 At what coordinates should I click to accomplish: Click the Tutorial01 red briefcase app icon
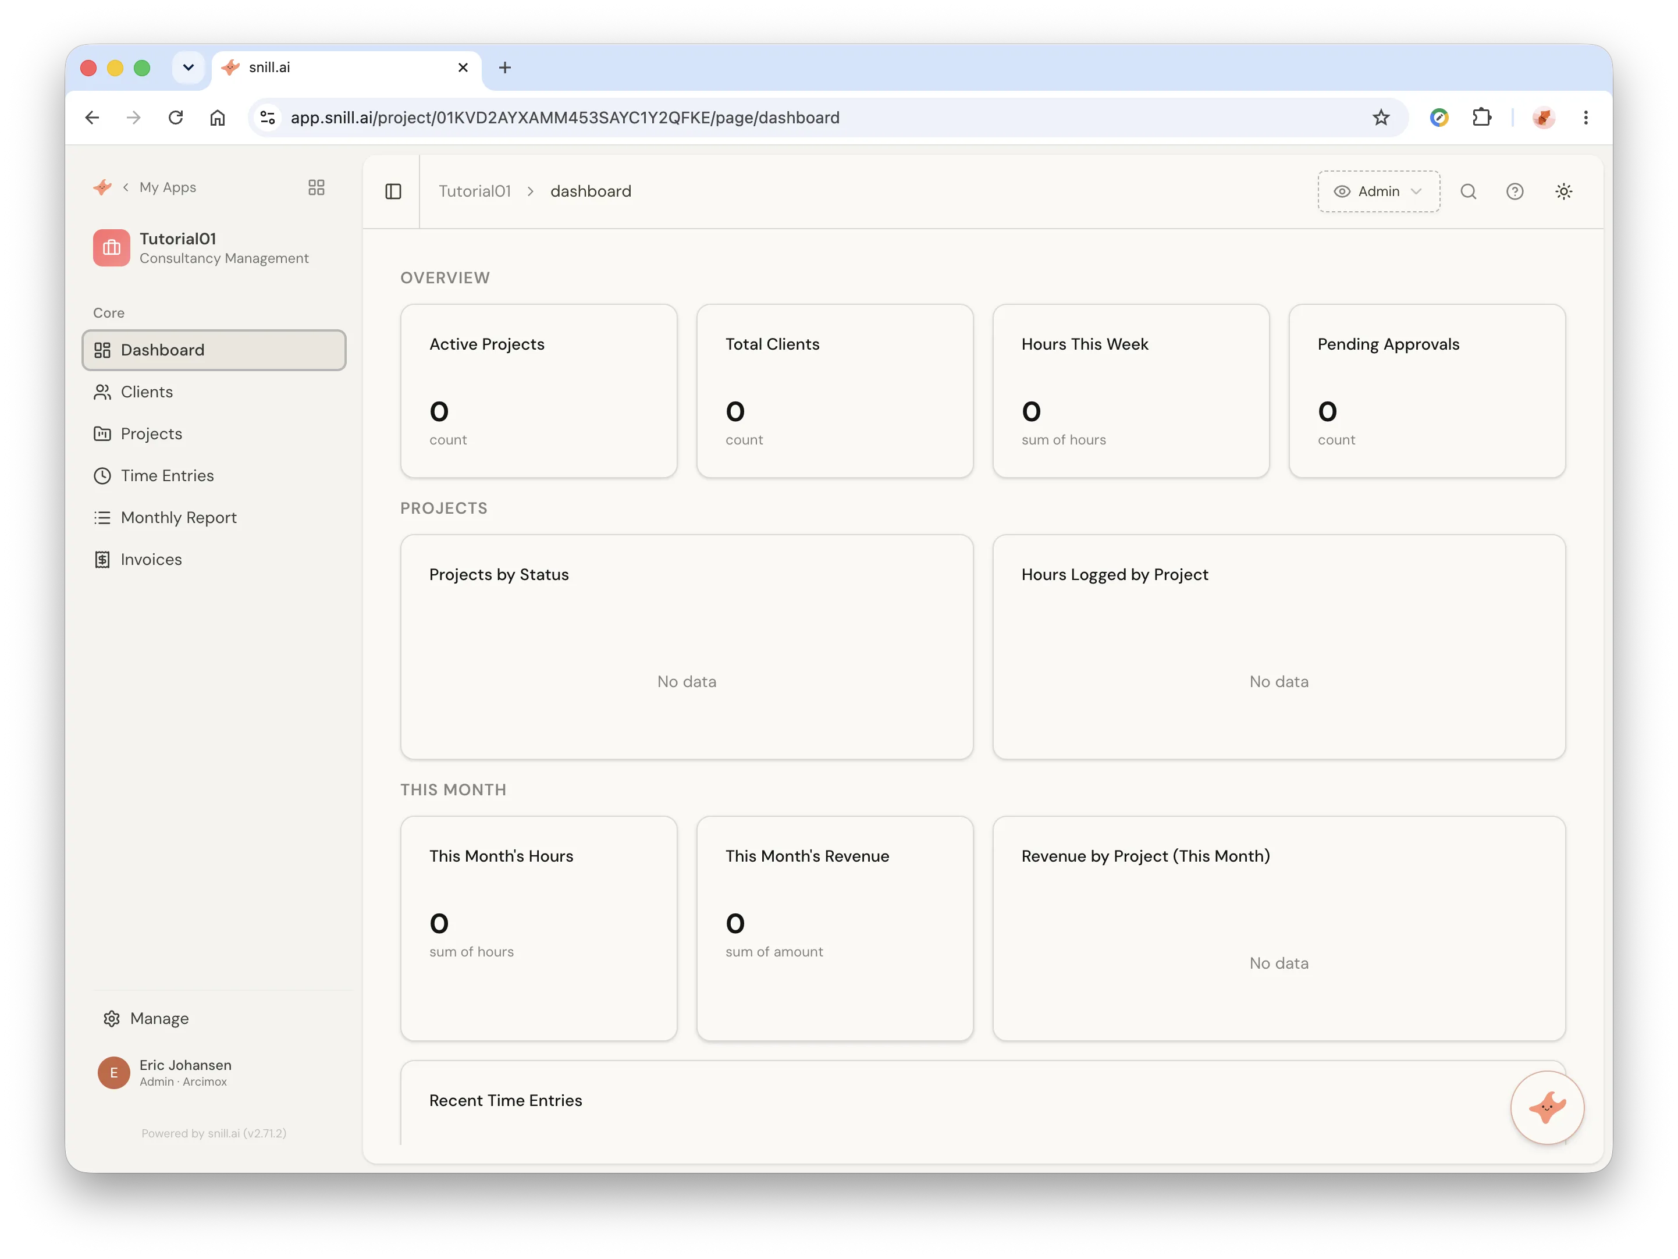112,248
